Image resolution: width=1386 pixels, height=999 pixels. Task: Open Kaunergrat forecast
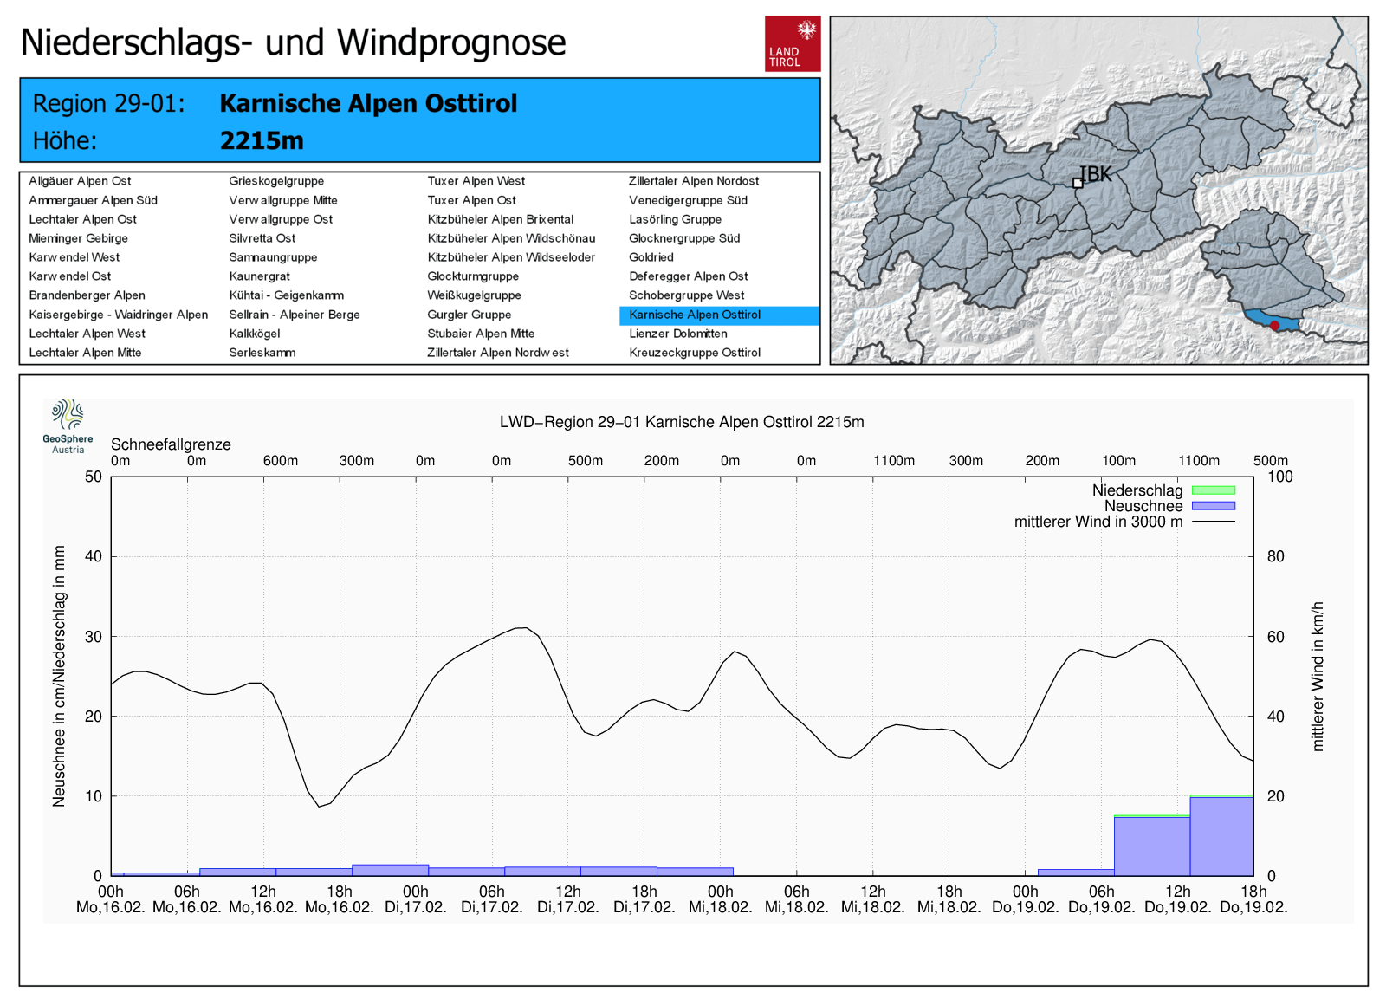point(259,276)
